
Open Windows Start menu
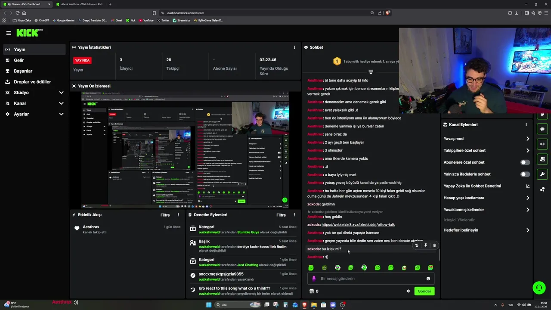tap(209, 305)
